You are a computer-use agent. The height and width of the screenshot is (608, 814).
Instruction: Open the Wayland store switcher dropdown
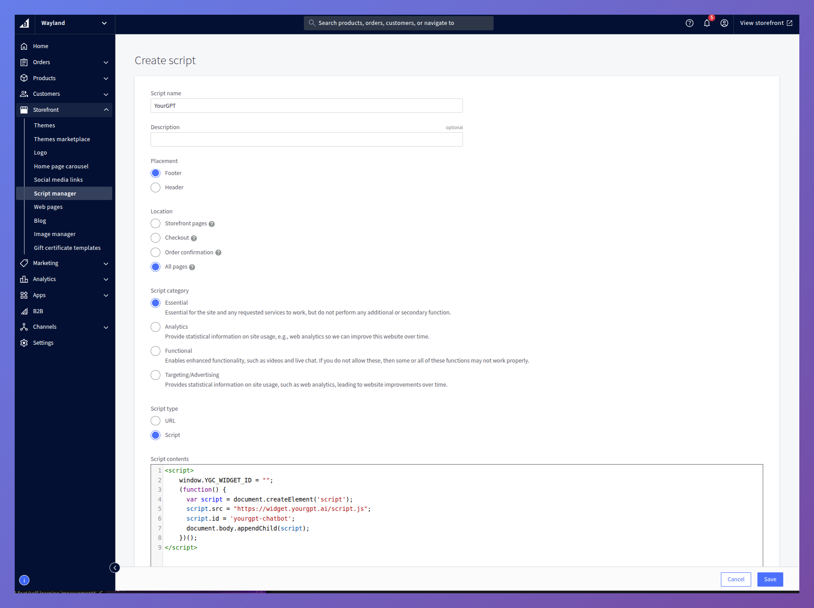pyautogui.click(x=74, y=23)
